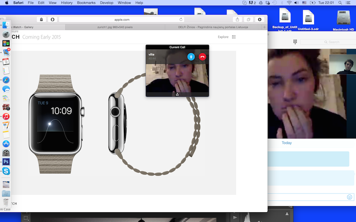The image size is (356, 222).
Task: Click the battery charging status icon
Action: click(312, 3)
